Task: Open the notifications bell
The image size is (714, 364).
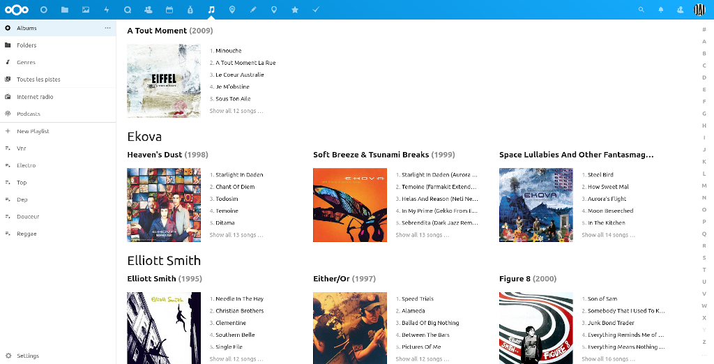Action: point(661,10)
